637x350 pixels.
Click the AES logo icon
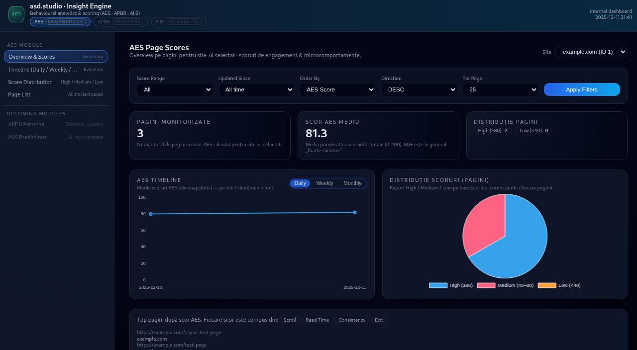coord(16,14)
